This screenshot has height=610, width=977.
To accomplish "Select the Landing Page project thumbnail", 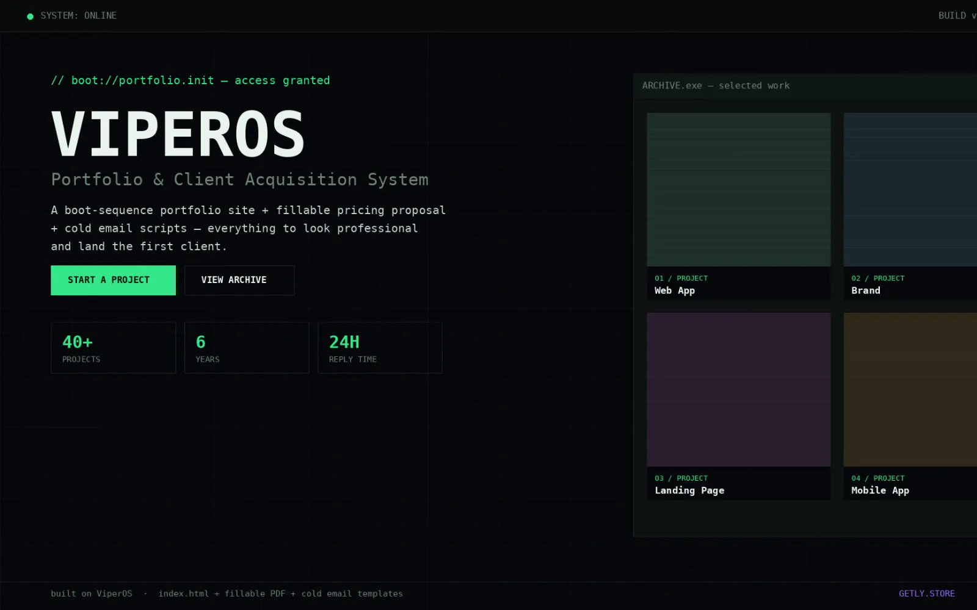I will click(739, 390).
